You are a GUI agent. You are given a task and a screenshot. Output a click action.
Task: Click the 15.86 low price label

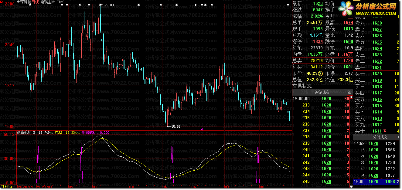pos(176,126)
